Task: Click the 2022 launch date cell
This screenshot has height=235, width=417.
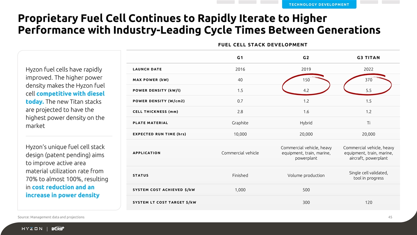Action: point(368,69)
